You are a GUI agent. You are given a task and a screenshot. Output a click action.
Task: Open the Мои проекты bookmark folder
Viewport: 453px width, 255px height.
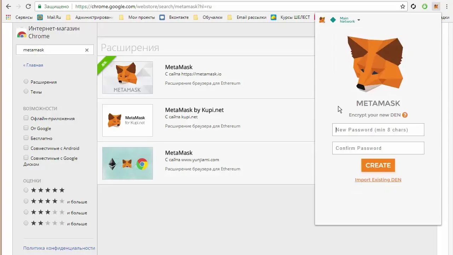coord(137,17)
